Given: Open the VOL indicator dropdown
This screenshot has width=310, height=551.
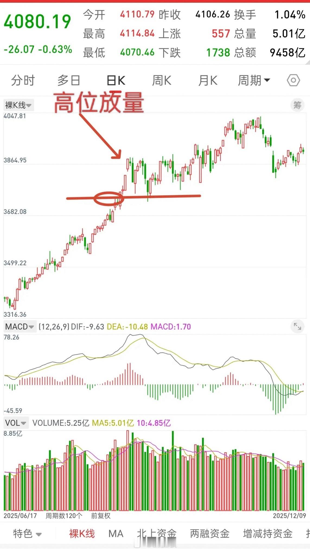Looking at the screenshot, I should coord(16,423).
